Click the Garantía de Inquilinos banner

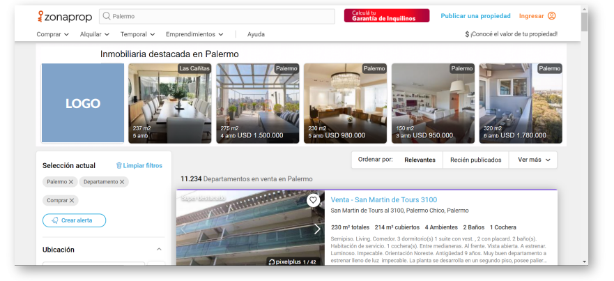(387, 15)
